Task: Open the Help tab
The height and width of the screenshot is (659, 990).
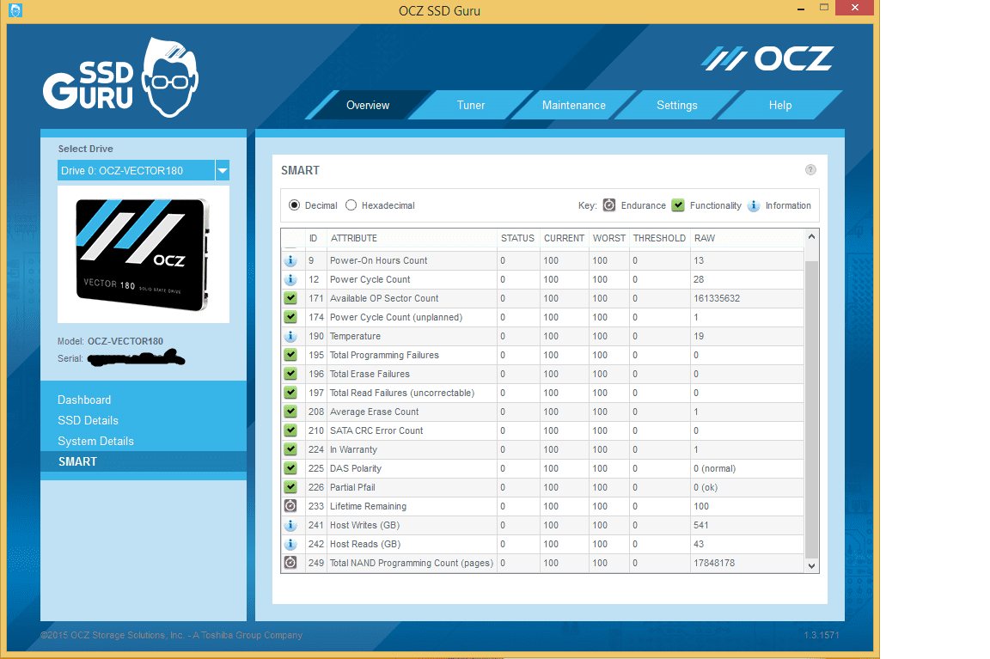Action: pyautogui.click(x=780, y=106)
